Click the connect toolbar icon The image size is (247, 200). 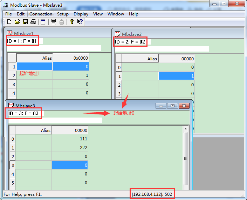(x=54, y=22)
